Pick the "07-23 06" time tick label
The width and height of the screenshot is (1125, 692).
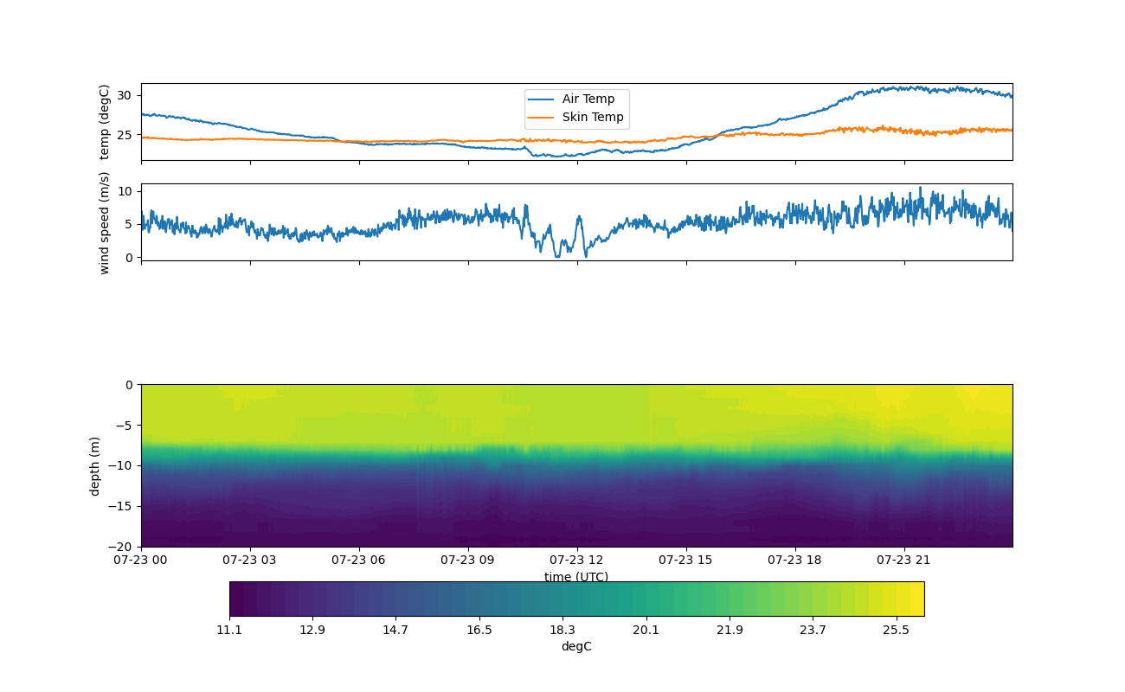[x=359, y=560]
